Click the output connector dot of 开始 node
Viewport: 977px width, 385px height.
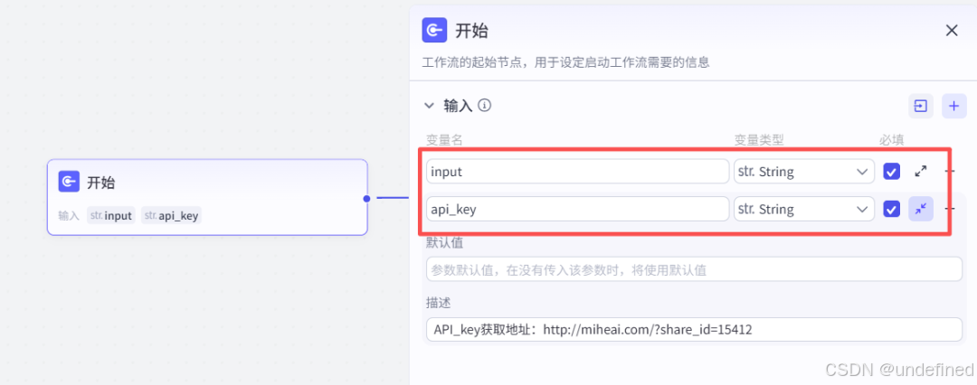tap(367, 198)
